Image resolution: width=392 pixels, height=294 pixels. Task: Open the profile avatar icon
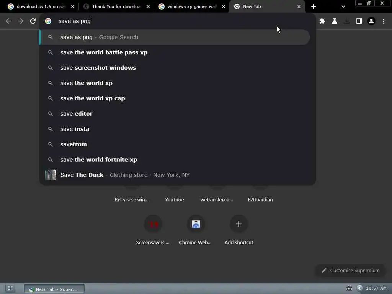(371, 21)
